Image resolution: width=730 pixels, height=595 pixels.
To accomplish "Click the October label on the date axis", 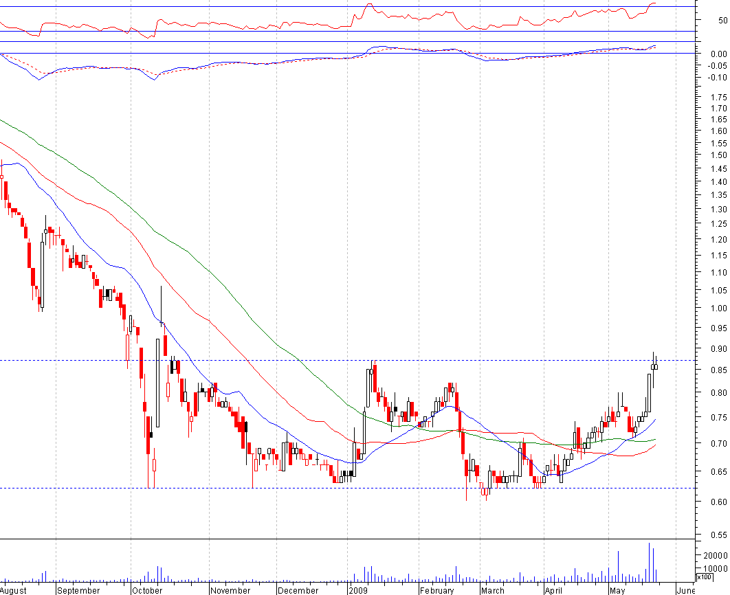I will (147, 590).
